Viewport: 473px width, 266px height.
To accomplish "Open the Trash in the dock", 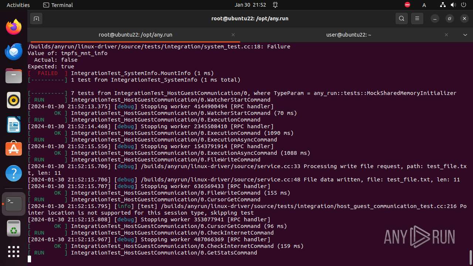I will click(x=14, y=228).
